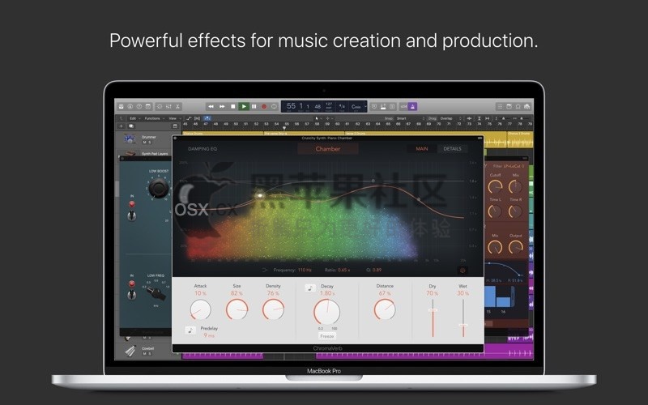648x405 pixels.
Task: Open the Functions menu in tracks area
Action: click(x=153, y=118)
